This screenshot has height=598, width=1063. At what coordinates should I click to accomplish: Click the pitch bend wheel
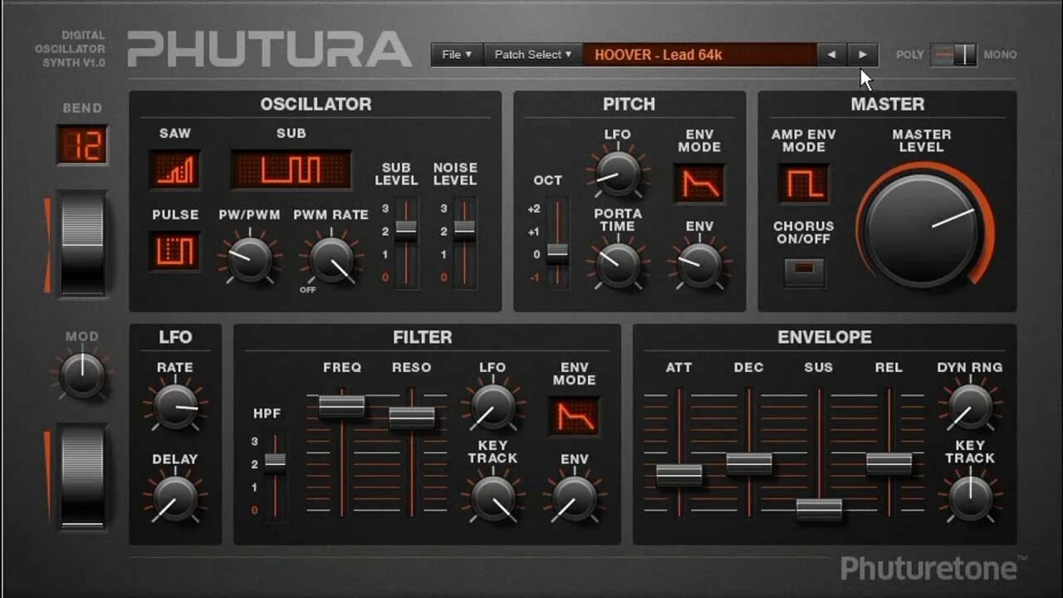click(x=82, y=244)
